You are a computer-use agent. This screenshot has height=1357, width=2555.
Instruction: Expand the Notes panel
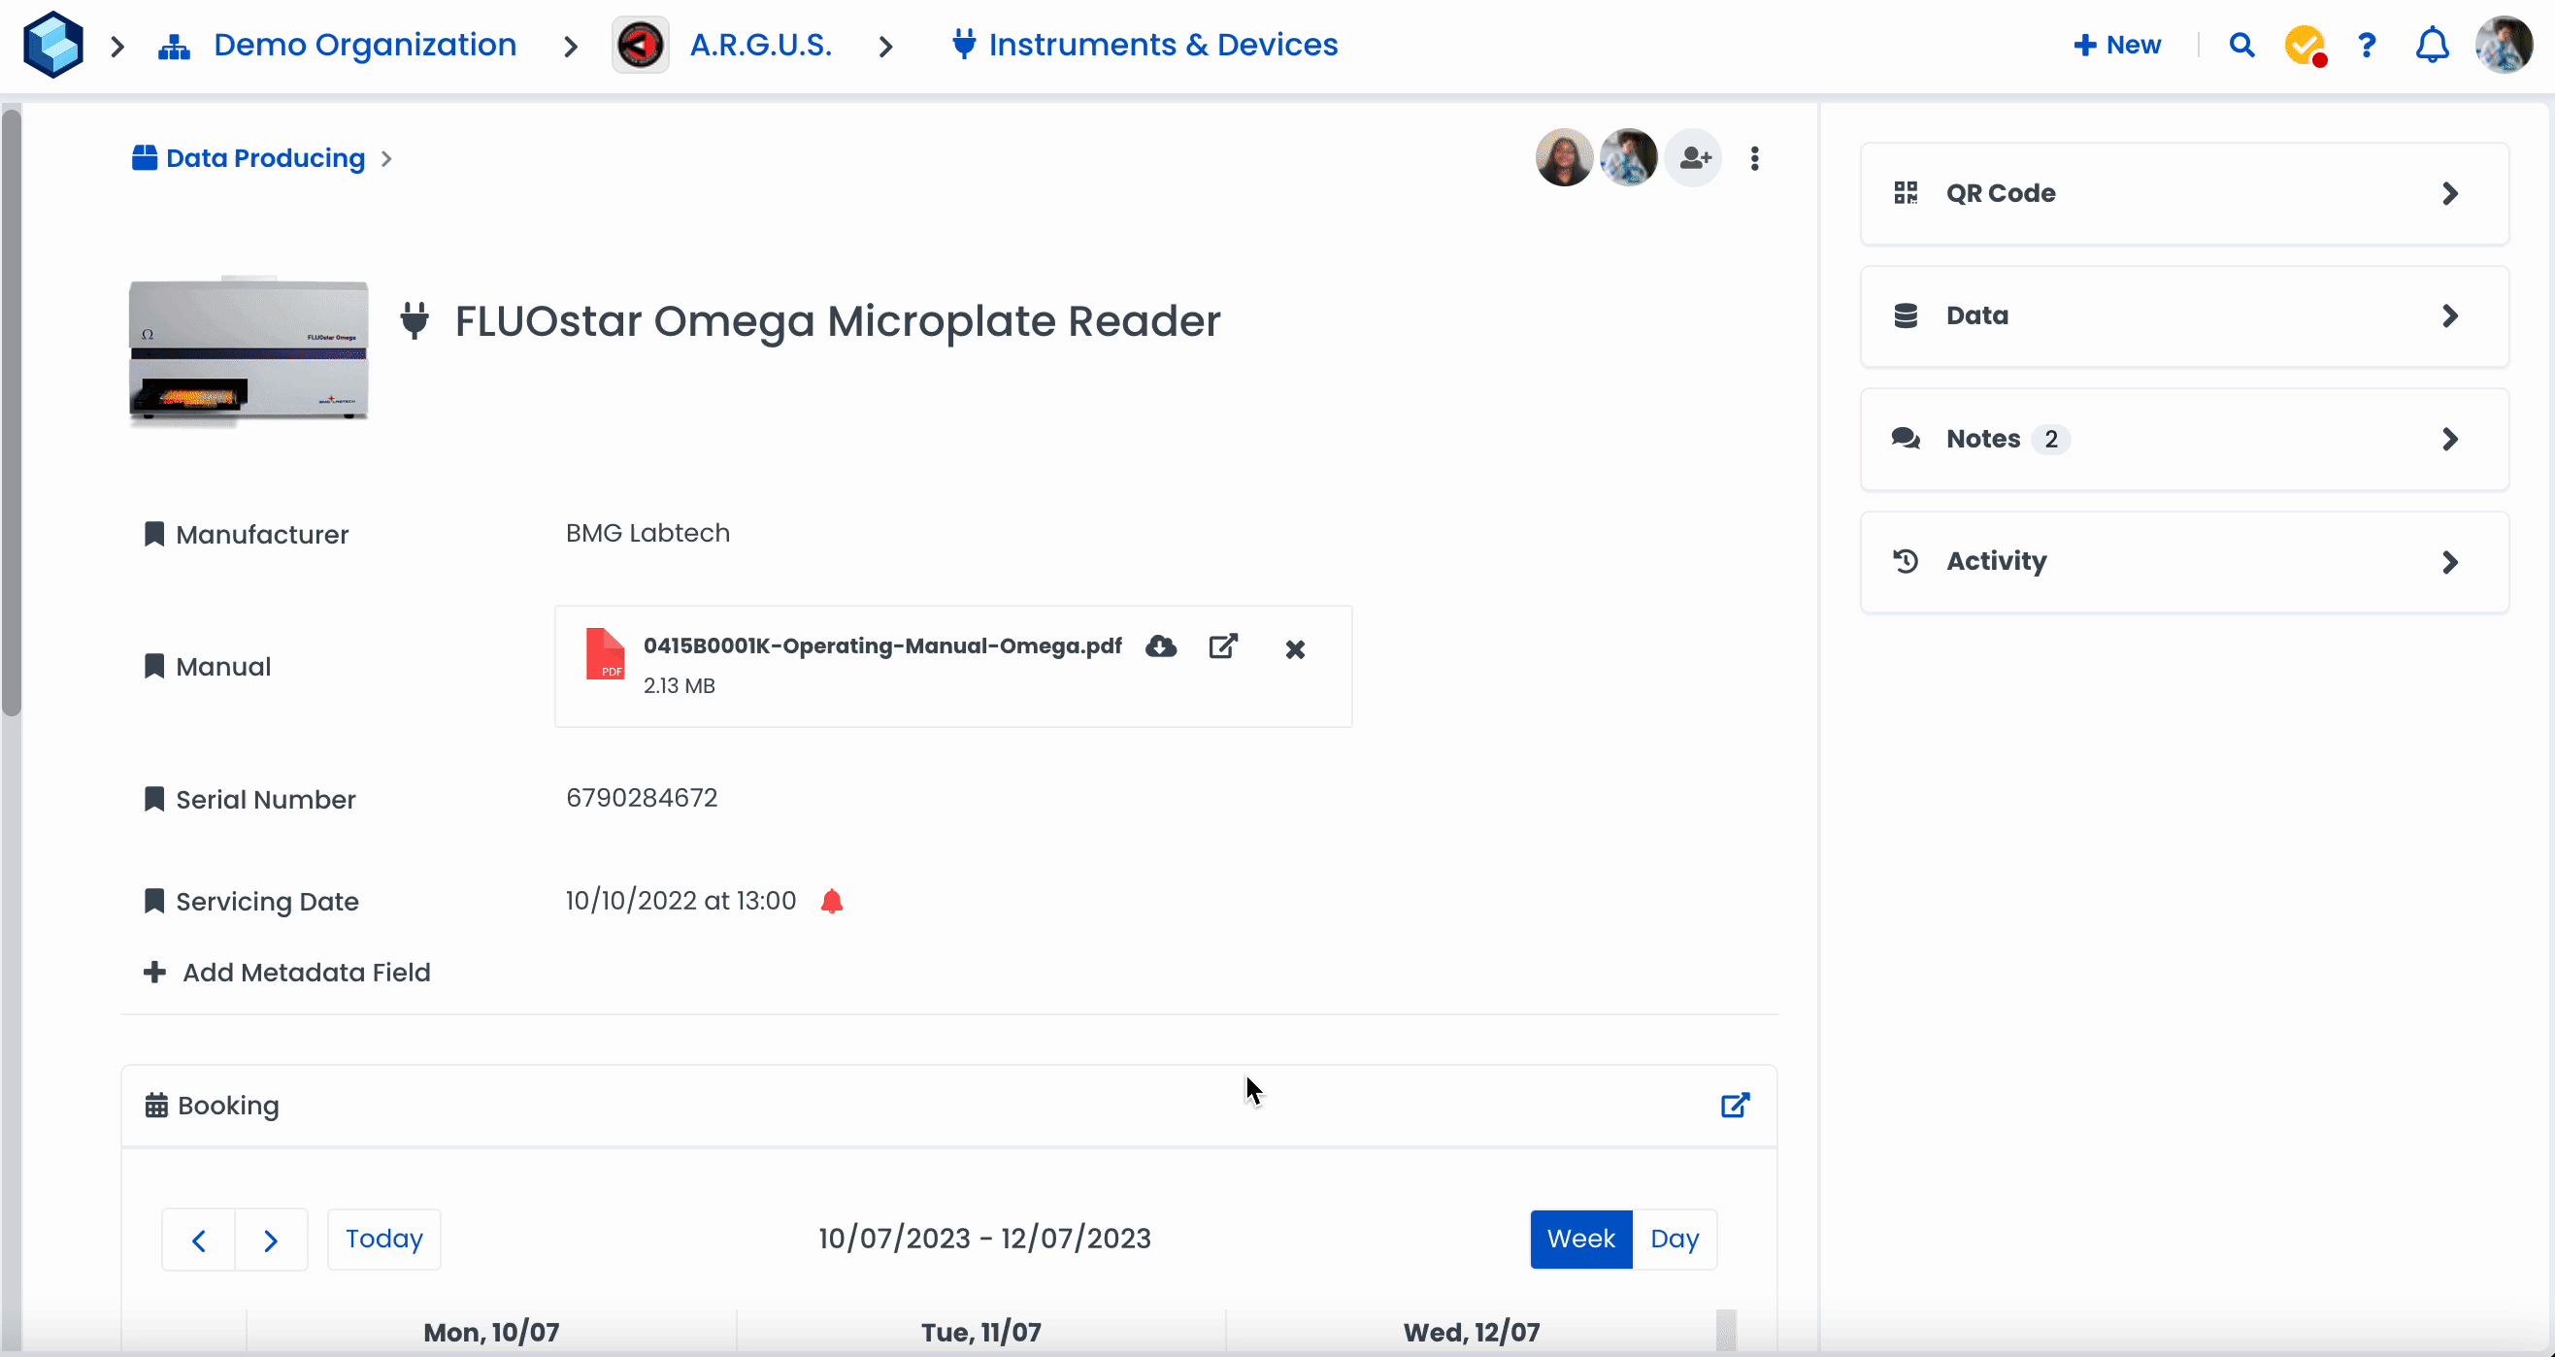pos(2184,439)
